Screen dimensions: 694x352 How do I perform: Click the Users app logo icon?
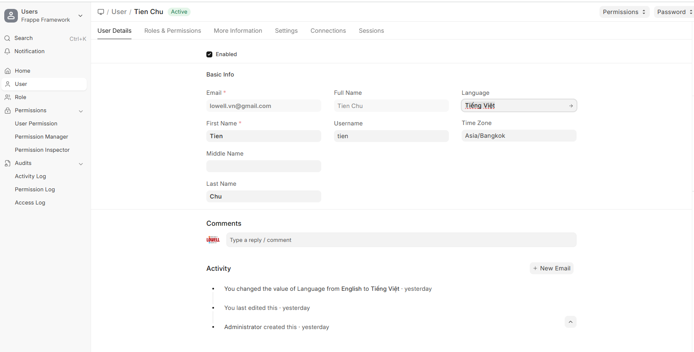[x=11, y=16]
